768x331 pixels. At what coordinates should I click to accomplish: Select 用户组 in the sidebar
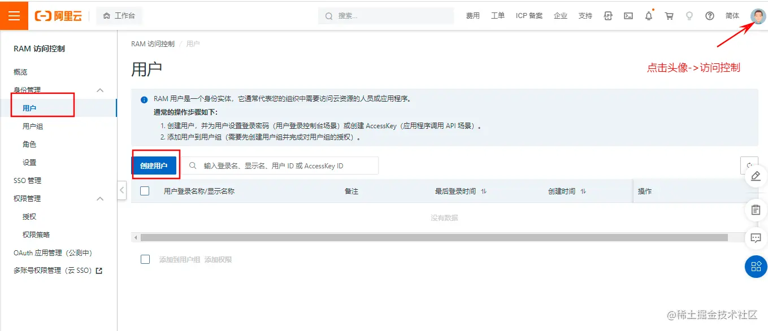(x=33, y=127)
